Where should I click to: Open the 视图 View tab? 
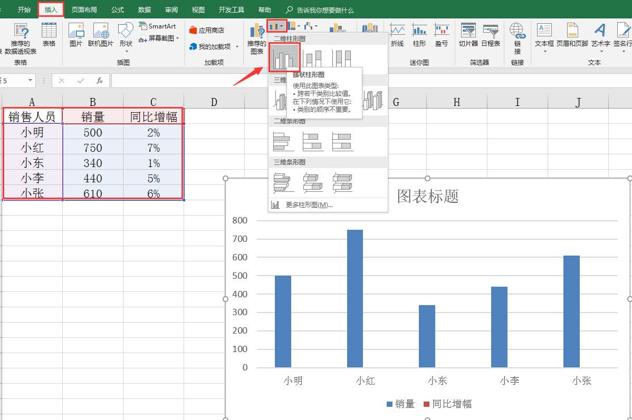click(198, 9)
